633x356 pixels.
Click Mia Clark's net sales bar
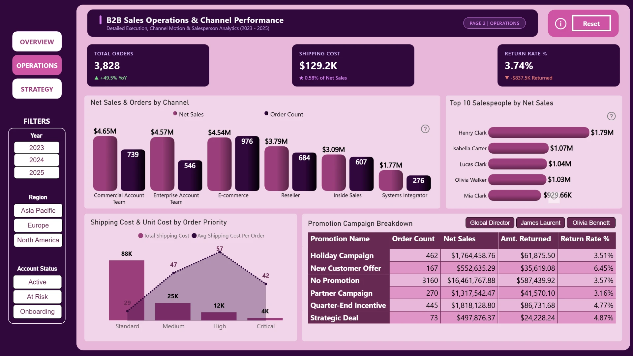514,195
